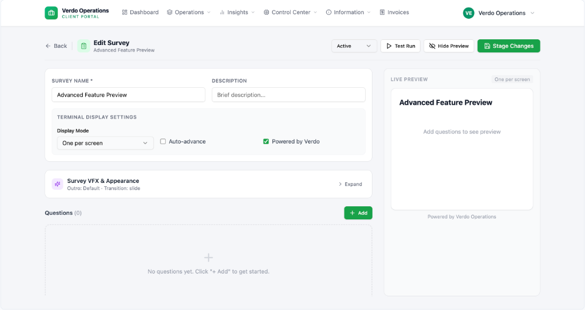Screen dimensions: 585x310
Task: Click the 'Outro: Default · Transition: slide' text
Action: pyautogui.click(x=104, y=188)
